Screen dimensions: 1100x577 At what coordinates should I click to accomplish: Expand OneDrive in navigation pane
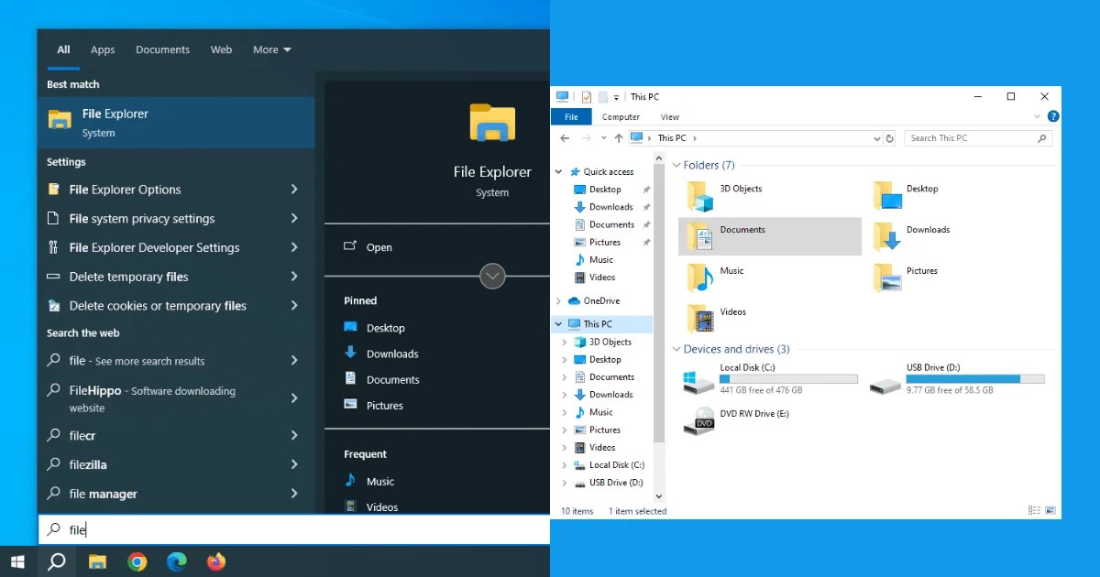click(559, 301)
